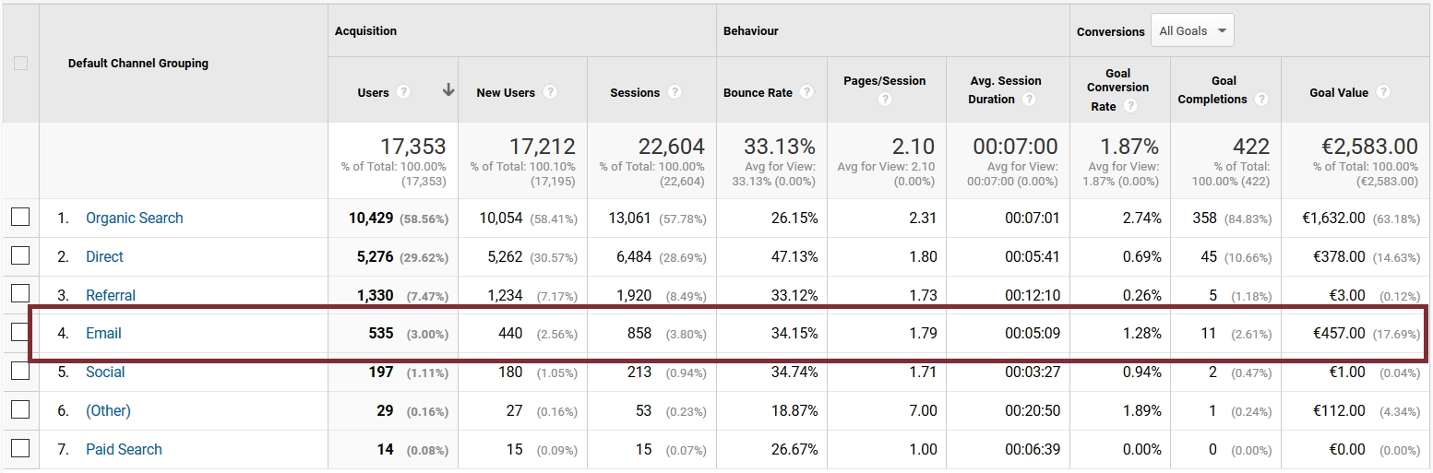The height and width of the screenshot is (473, 1433).
Task: Toggle the select-all checkbox in header
Action: 20,64
